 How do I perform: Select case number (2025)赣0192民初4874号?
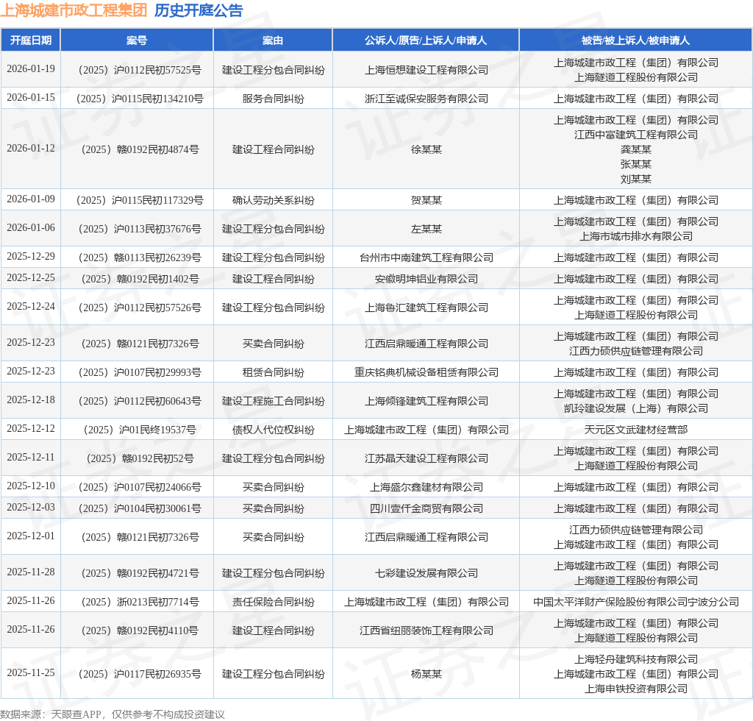[x=139, y=149]
